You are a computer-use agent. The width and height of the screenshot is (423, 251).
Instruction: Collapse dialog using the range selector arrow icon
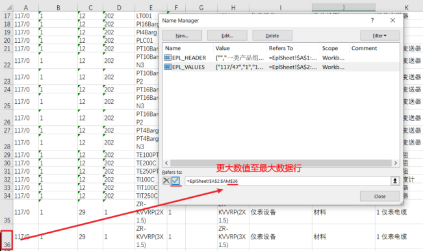[395, 181]
